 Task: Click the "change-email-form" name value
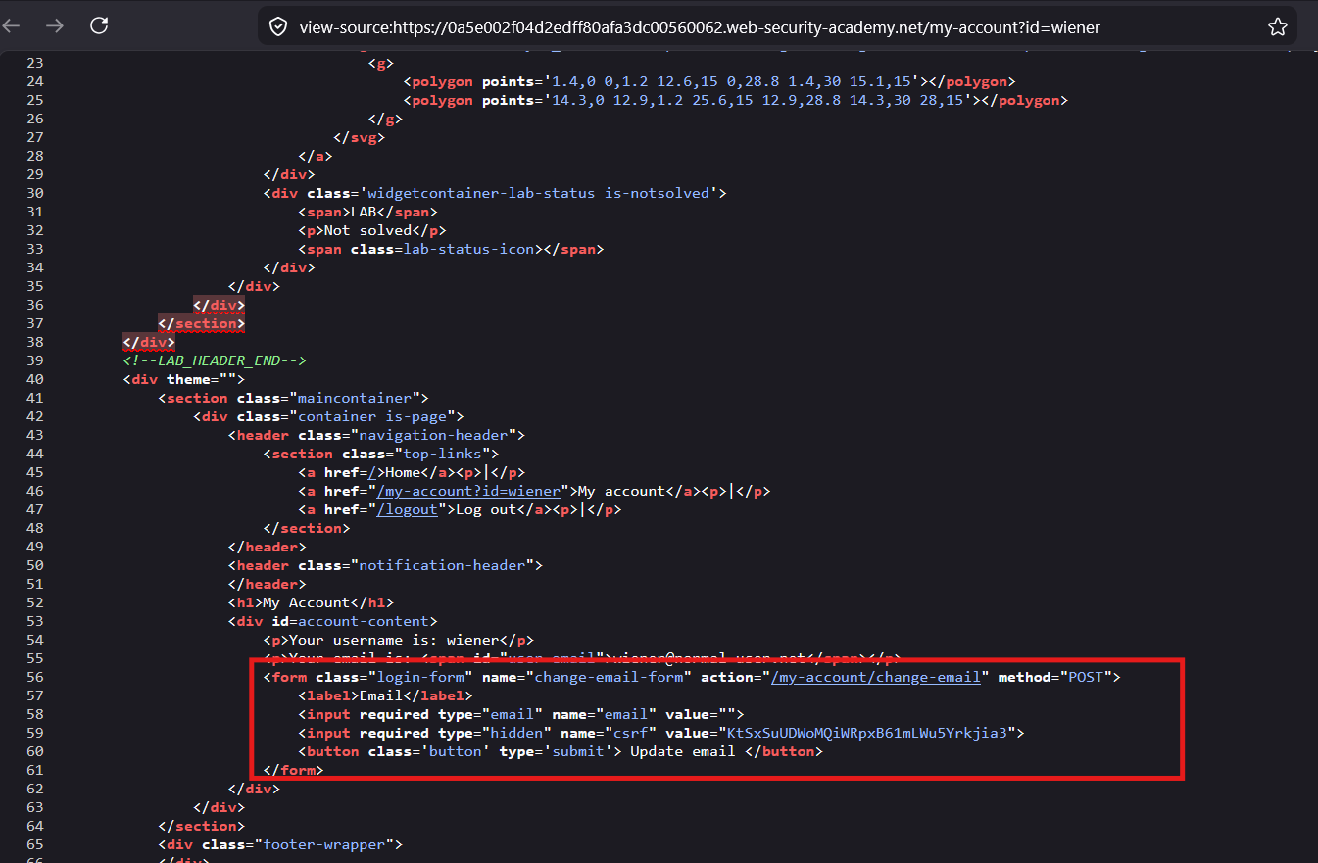609,677
